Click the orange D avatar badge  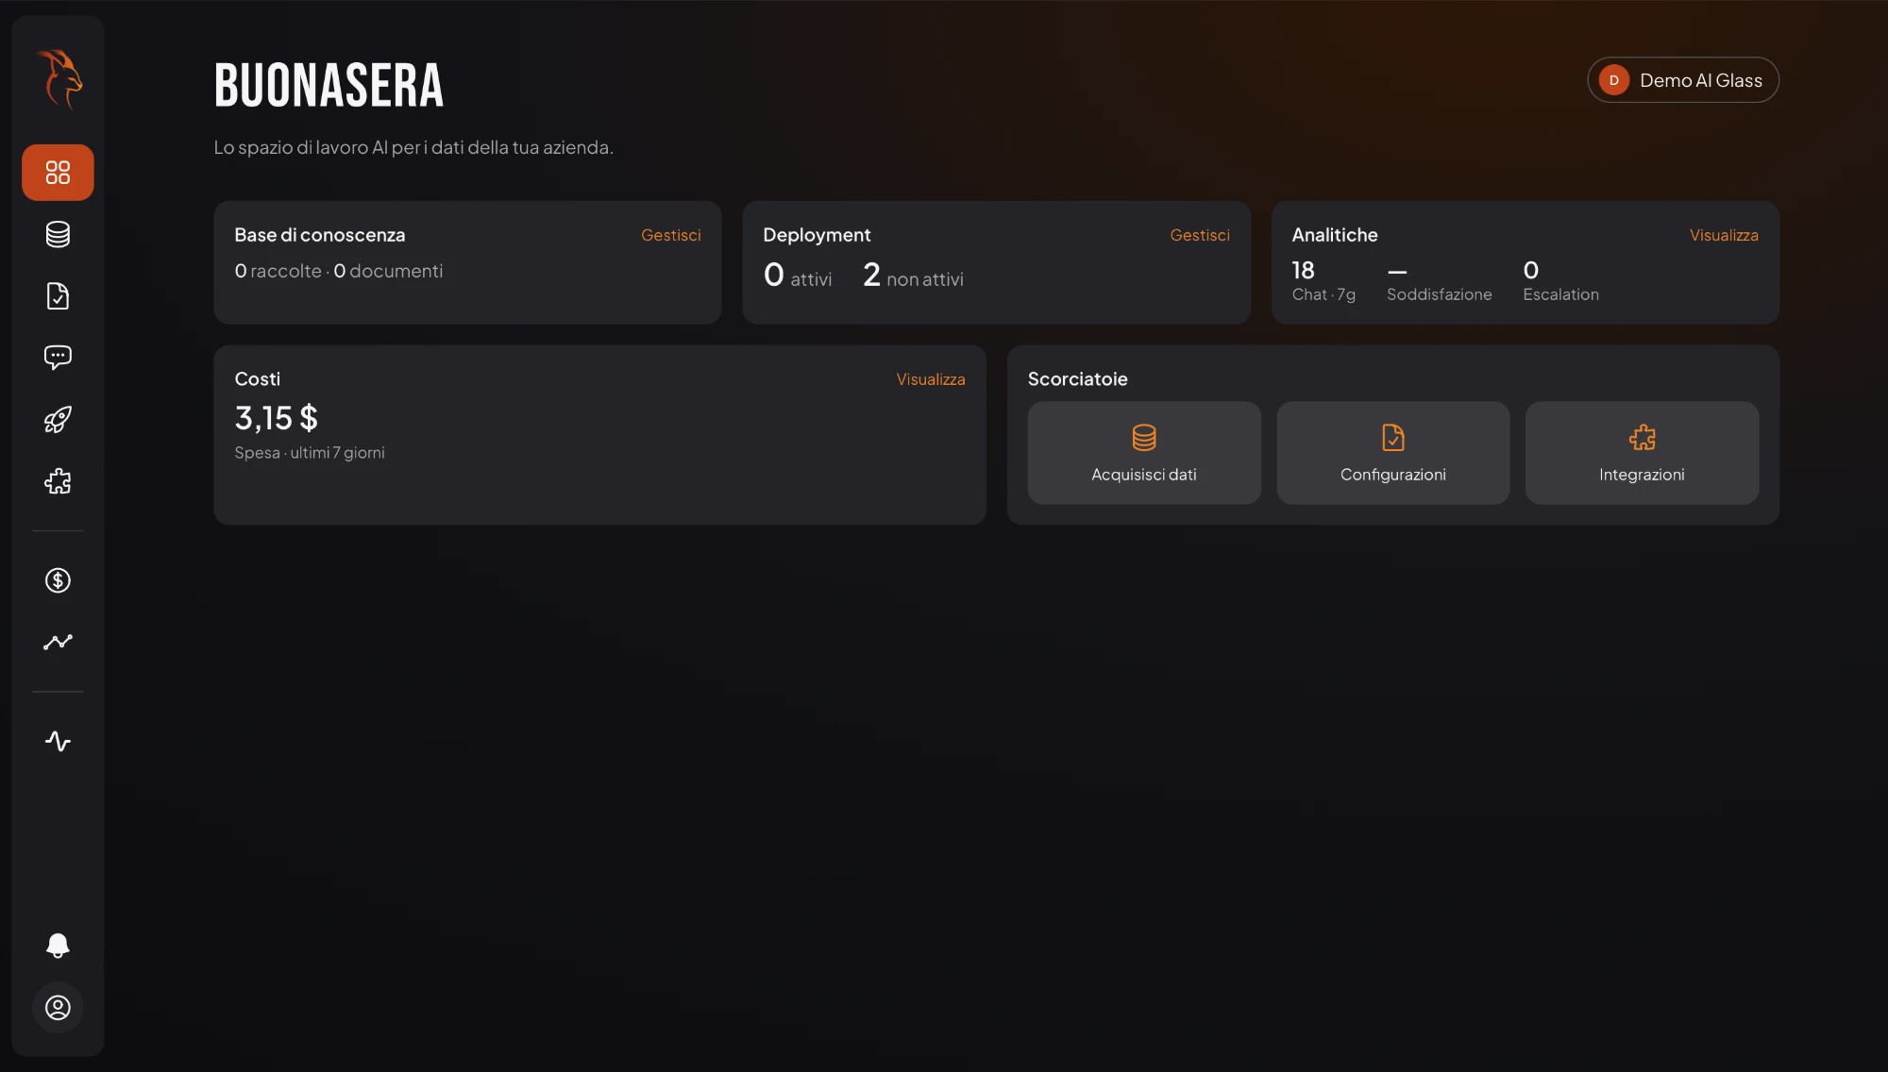(1613, 80)
